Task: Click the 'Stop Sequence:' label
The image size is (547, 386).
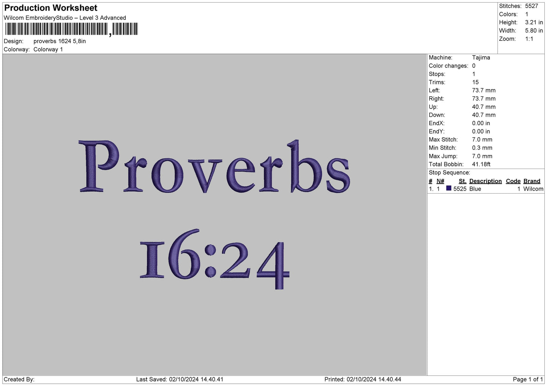Action: (x=449, y=173)
